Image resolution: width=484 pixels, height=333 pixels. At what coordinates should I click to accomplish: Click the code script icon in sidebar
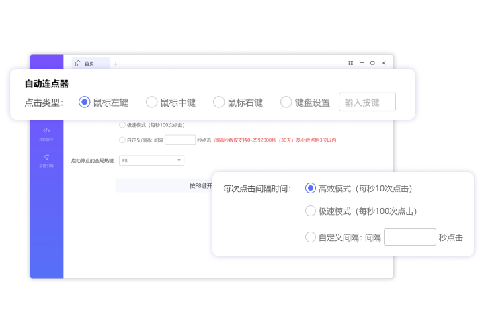tap(46, 130)
